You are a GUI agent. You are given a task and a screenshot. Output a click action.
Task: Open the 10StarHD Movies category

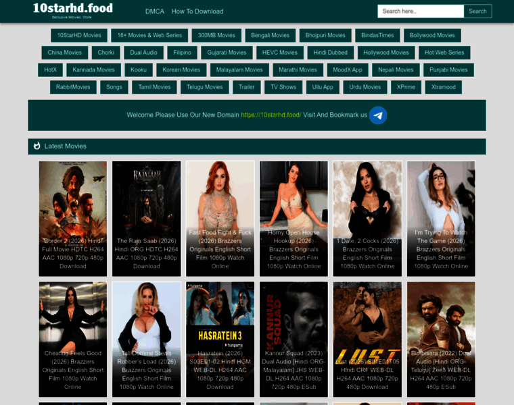click(x=79, y=35)
